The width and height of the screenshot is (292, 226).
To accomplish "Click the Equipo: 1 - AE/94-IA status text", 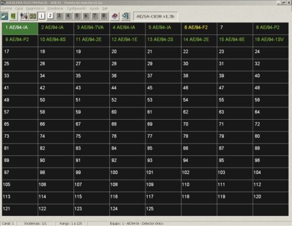I will tap(137, 224).
